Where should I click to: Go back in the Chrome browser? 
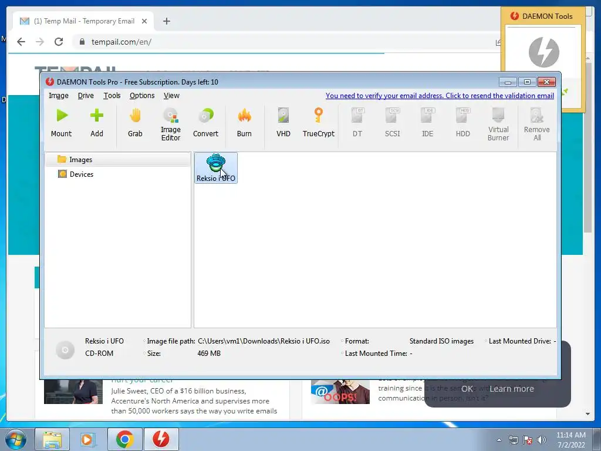click(x=21, y=42)
